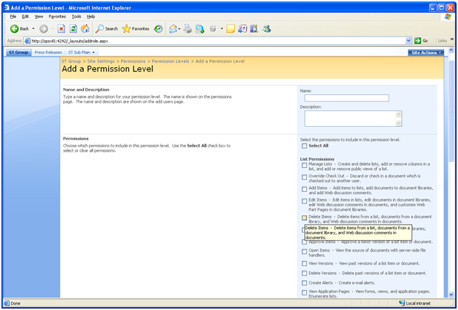Check the Open Items permission
This screenshot has width=458, height=310.
(x=304, y=252)
